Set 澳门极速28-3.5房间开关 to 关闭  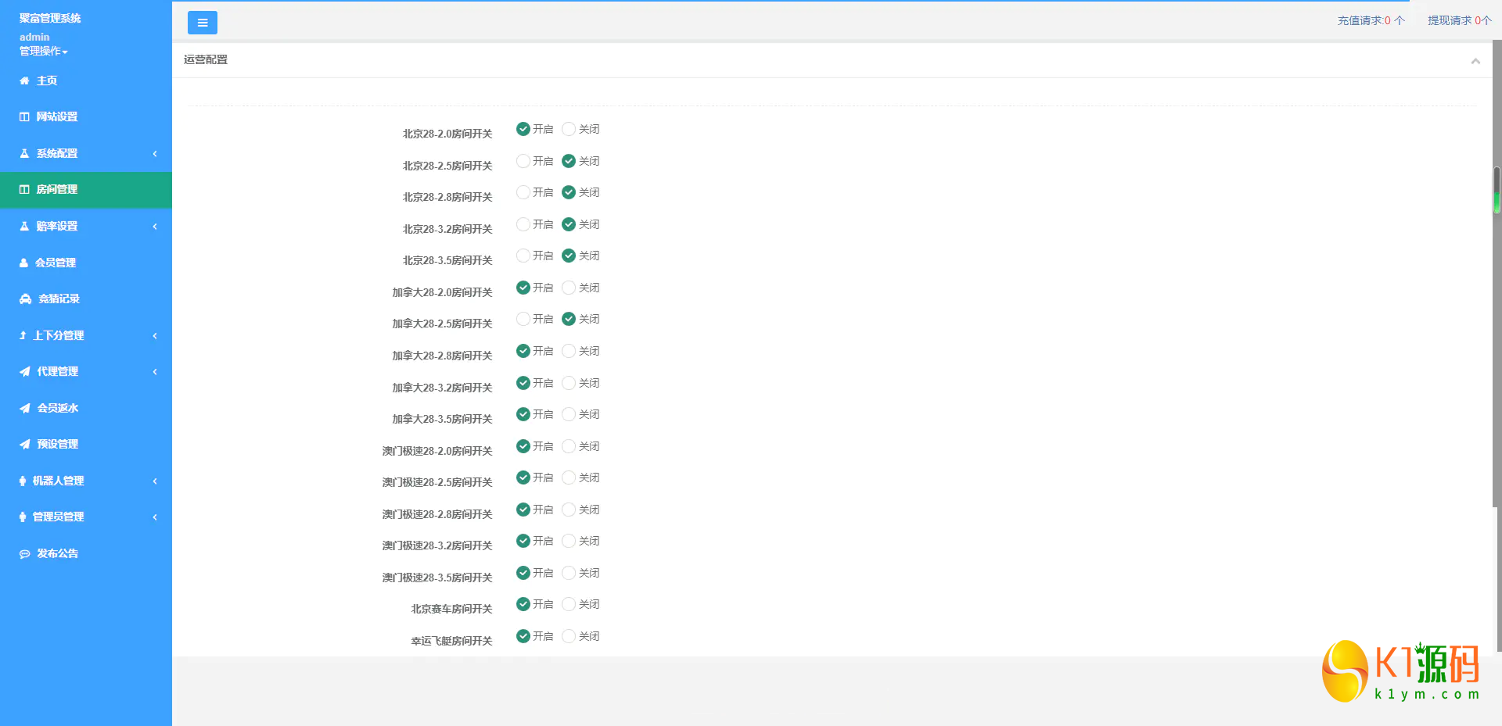click(569, 573)
